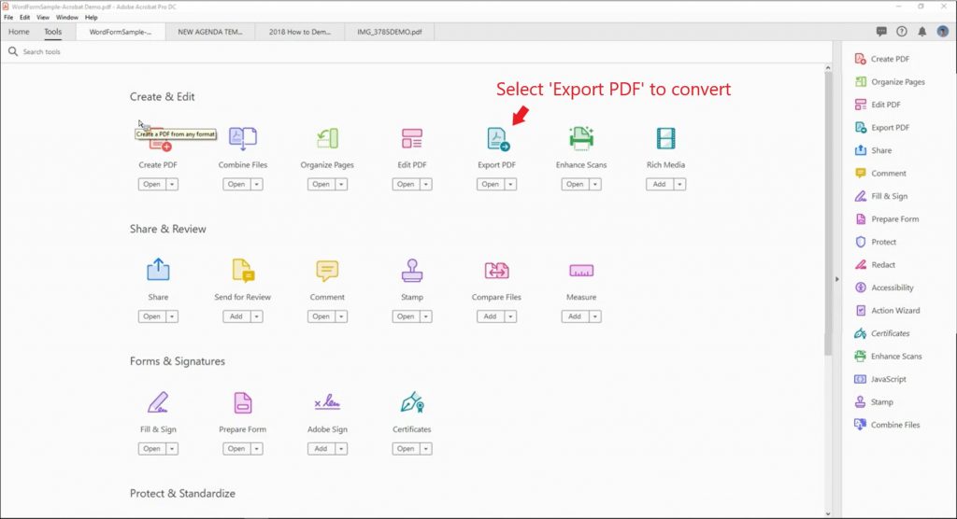The image size is (957, 519).
Task: Click the Fill & Sign pen icon in Forms section
Action: pyautogui.click(x=158, y=402)
